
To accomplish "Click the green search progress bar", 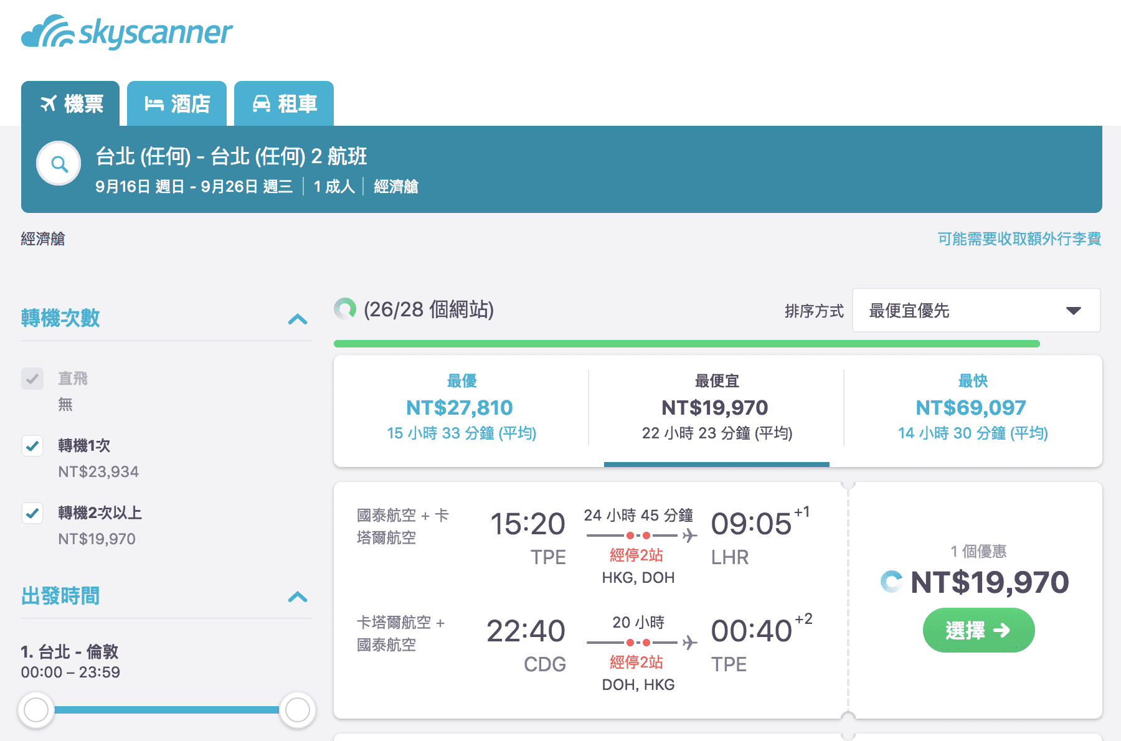I will [x=686, y=344].
